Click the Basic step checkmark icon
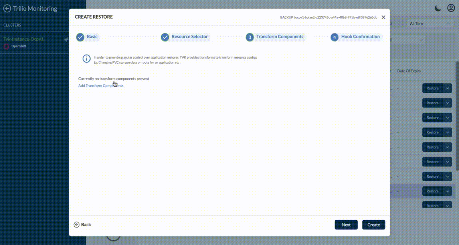Image resolution: width=459 pixels, height=245 pixels. pyautogui.click(x=80, y=37)
